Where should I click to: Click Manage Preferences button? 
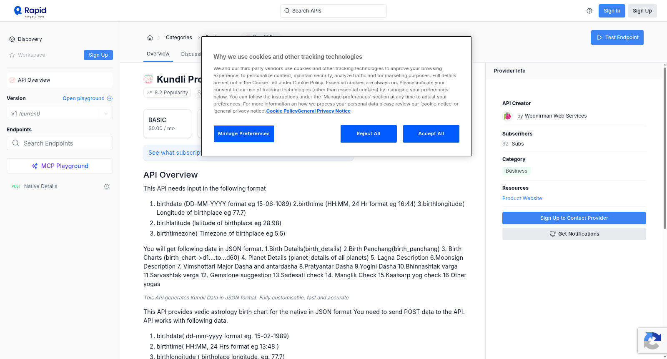tap(244, 134)
